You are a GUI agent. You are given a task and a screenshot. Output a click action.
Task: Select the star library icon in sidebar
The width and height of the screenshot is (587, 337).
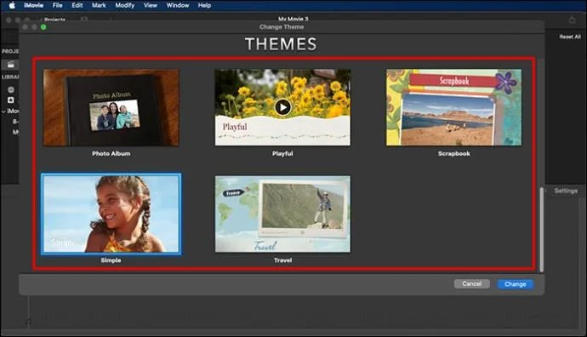11,100
